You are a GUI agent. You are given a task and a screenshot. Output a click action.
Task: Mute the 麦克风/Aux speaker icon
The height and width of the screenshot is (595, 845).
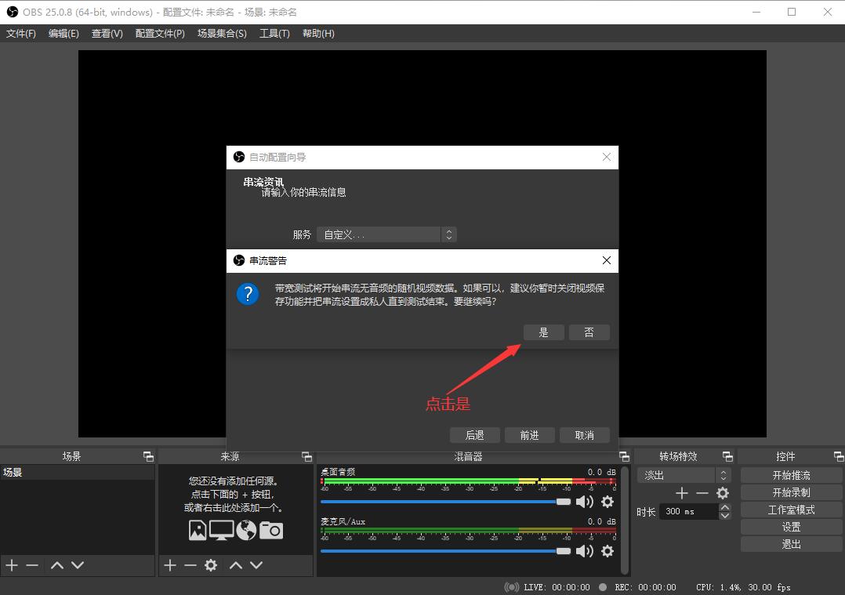(x=584, y=551)
